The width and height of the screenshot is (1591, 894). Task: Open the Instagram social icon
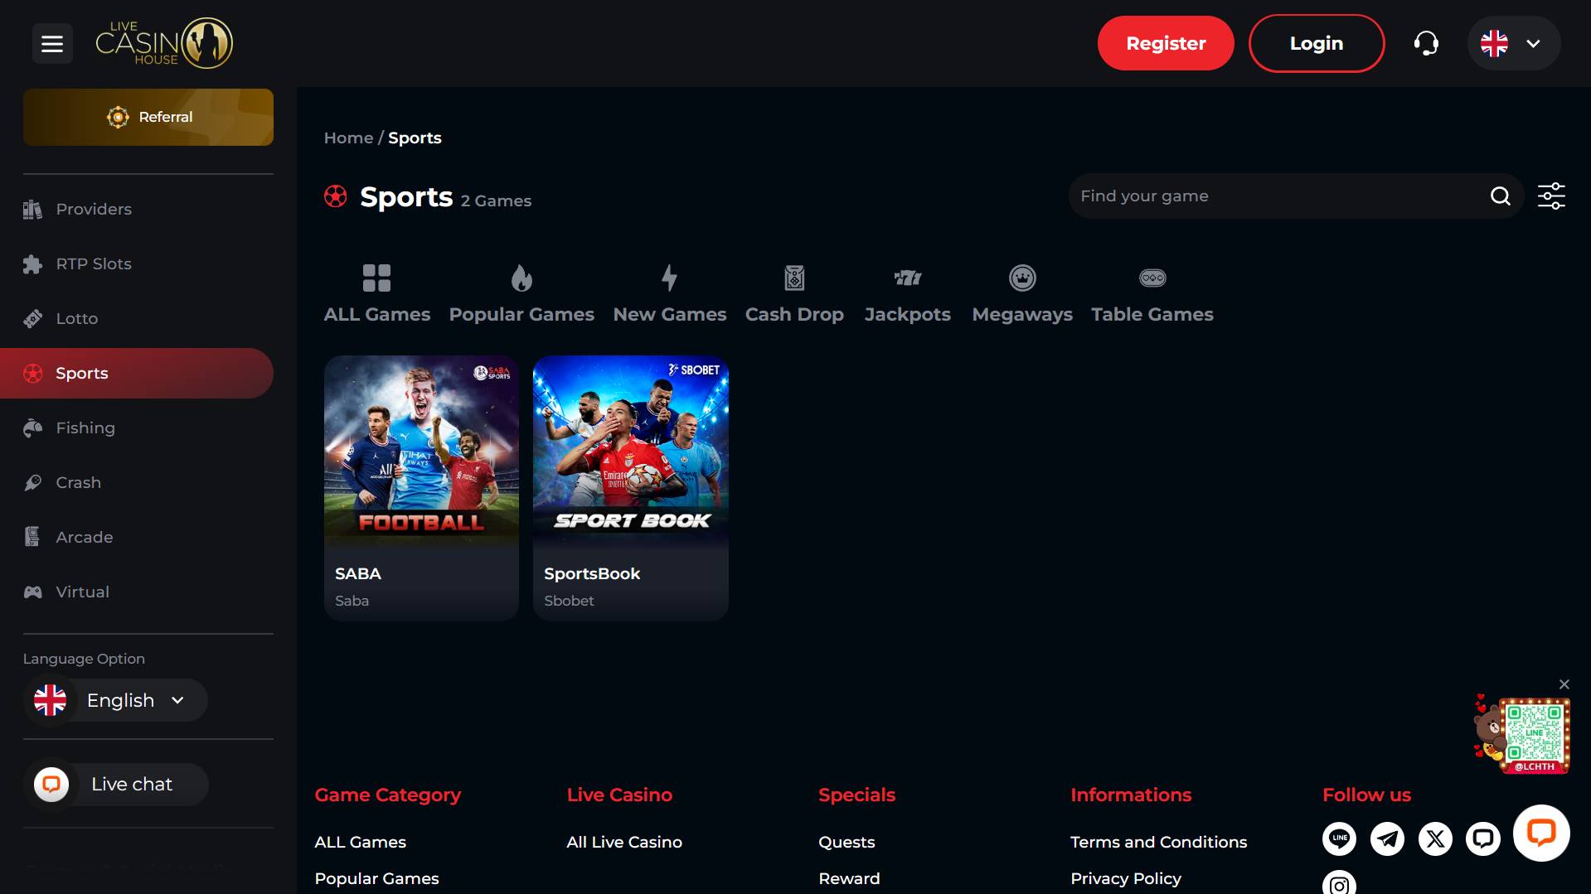(1339, 884)
